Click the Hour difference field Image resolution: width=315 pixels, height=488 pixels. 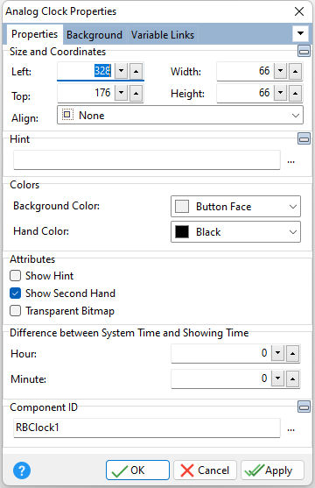coord(221,353)
